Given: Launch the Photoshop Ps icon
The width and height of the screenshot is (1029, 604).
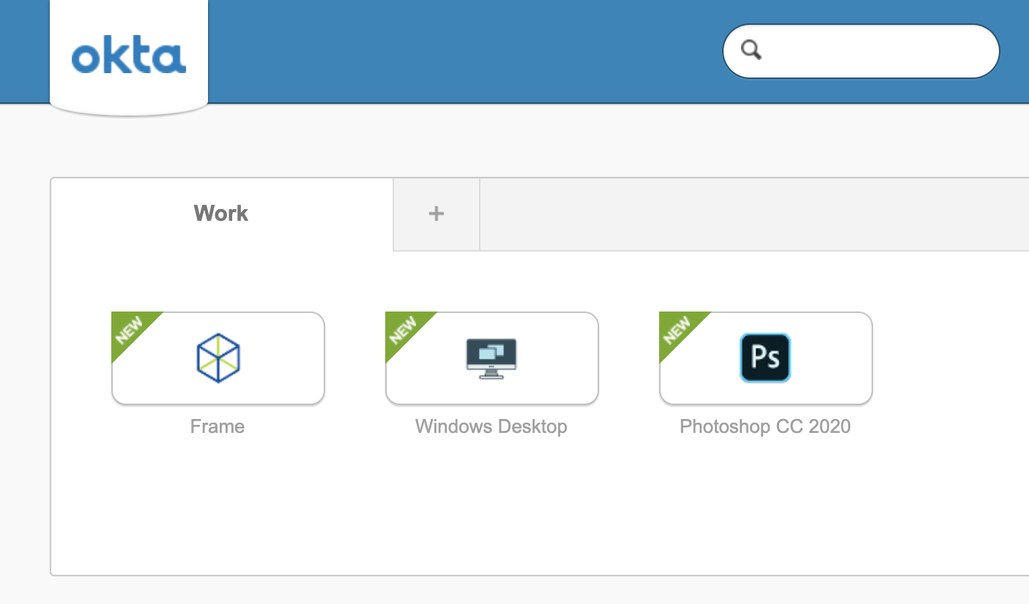Looking at the screenshot, I should [765, 358].
